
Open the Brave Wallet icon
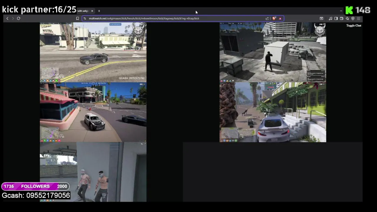coord(342,18)
